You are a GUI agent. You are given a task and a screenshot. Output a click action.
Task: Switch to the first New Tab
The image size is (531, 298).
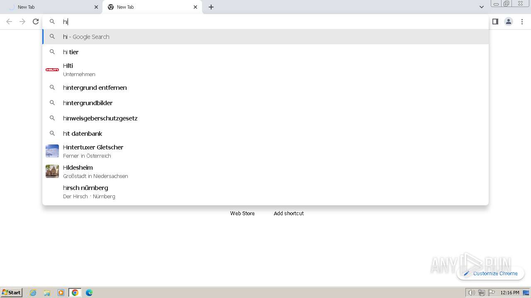click(52, 7)
